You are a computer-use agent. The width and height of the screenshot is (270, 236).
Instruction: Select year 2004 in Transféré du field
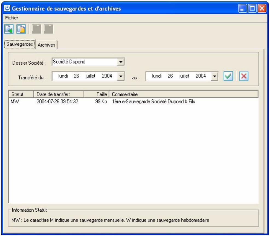[107, 76]
